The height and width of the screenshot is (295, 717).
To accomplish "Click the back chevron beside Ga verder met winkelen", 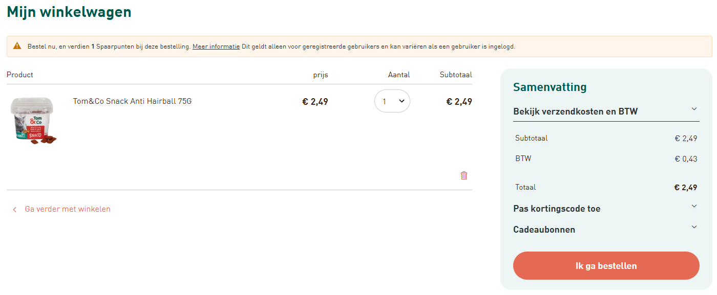I will [15, 209].
